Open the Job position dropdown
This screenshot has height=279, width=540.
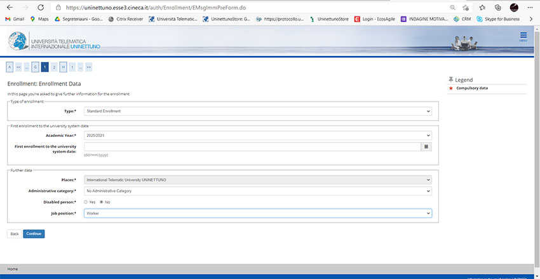(x=257, y=213)
